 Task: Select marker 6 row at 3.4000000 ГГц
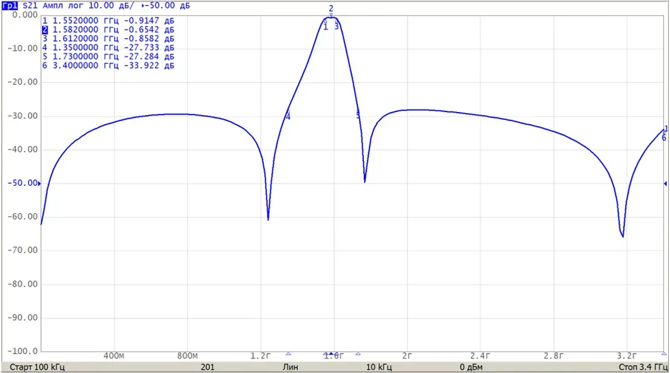[x=108, y=65]
